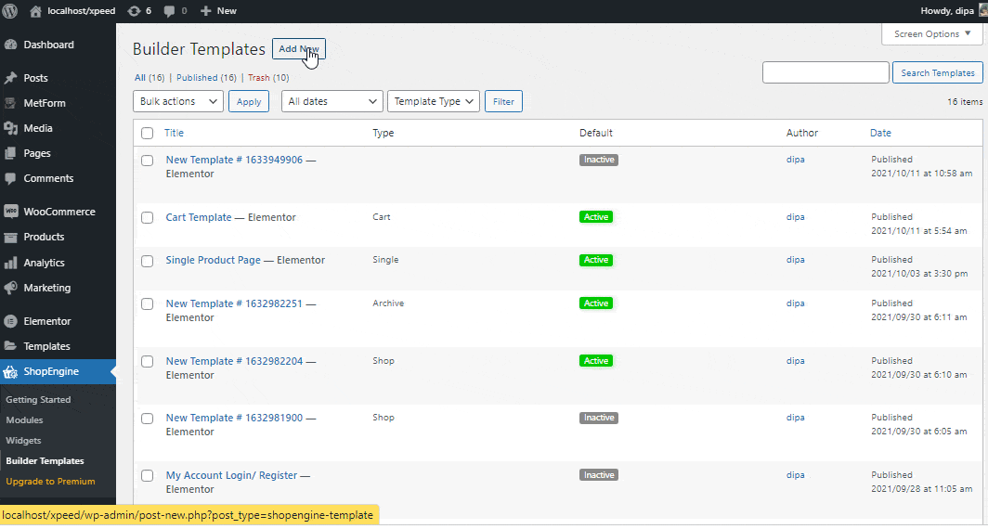Click the 'Single' type cell
This screenshot has width=988, height=529.
pyautogui.click(x=385, y=260)
